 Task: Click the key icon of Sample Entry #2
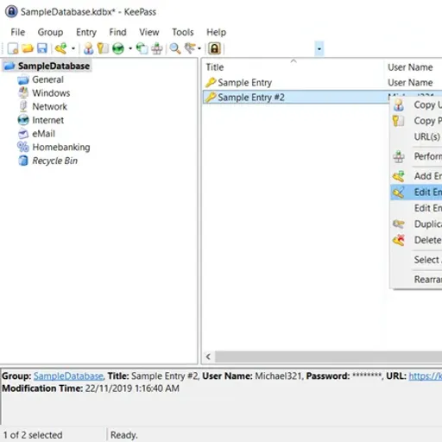pos(211,97)
